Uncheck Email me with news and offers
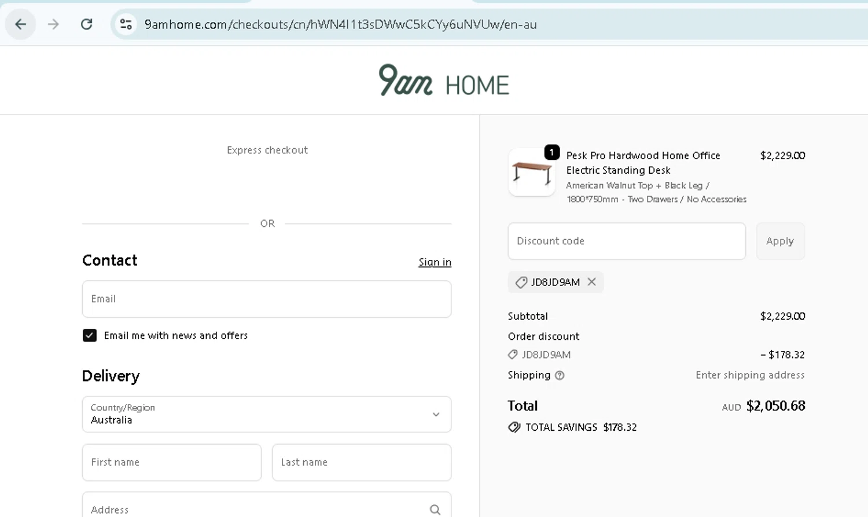Image resolution: width=868 pixels, height=517 pixels. (x=90, y=336)
